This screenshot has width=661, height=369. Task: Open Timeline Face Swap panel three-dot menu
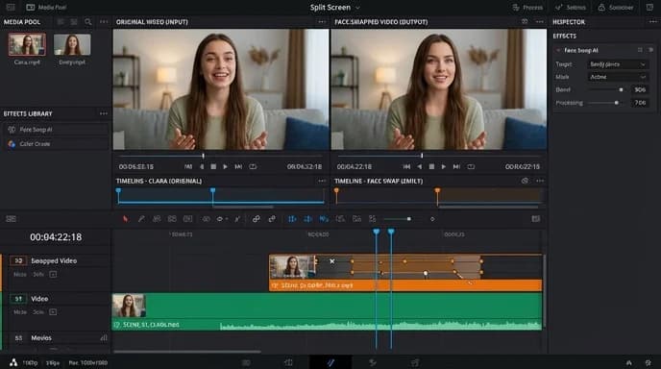click(540, 181)
